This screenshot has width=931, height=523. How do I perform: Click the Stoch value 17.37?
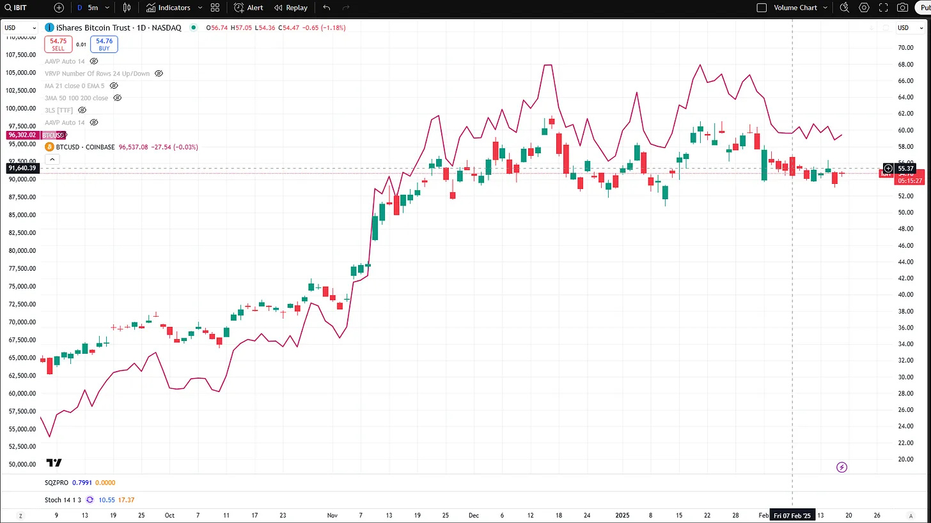tap(127, 500)
